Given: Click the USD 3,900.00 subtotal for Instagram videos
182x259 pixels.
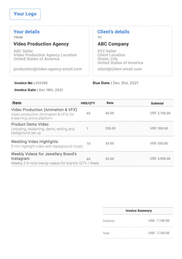Looking at the screenshot, I should 160,158.
